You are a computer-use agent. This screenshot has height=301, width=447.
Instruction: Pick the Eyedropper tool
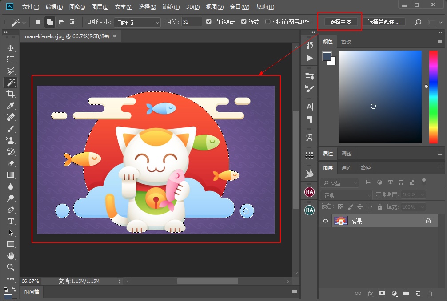pos(11,106)
